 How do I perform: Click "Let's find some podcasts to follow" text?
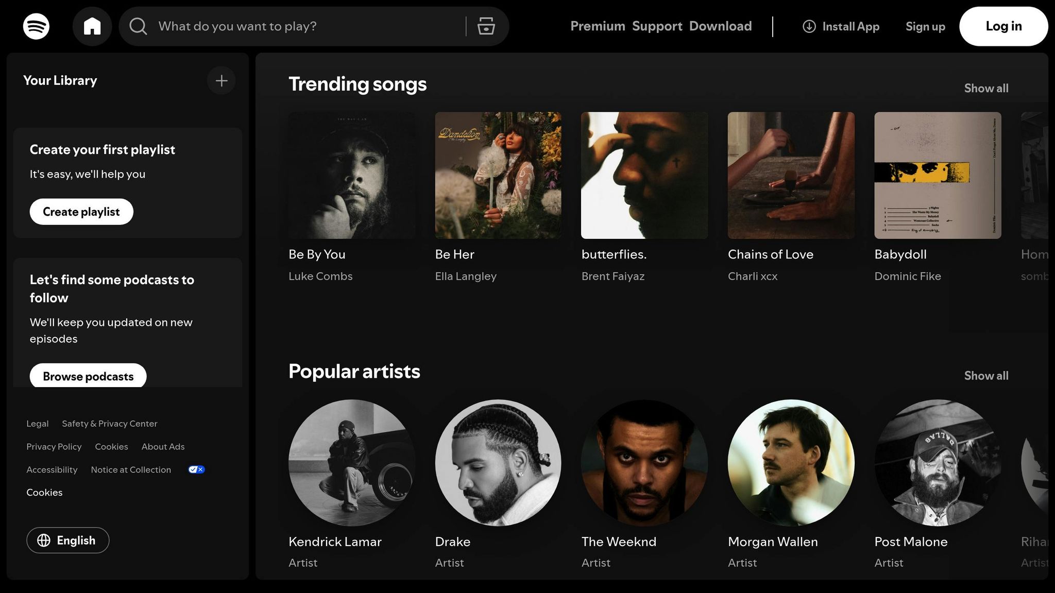(112, 289)
